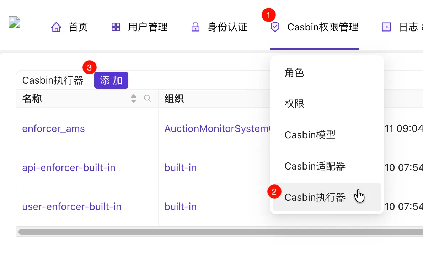Click the lock icon for 身份认证
The width and height of the screenshot is (423, 261).
coord(196,27)
